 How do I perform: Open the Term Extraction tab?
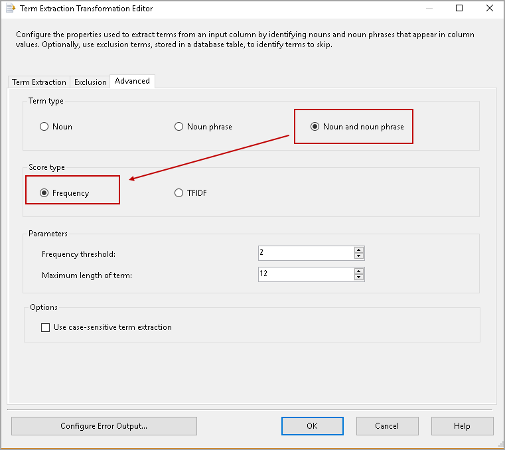pyautogui.click(x=39, y=82)
